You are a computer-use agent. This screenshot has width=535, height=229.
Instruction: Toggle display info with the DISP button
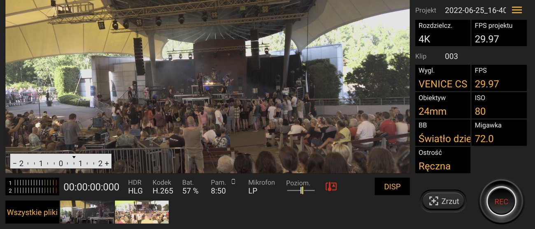point(392,187)
